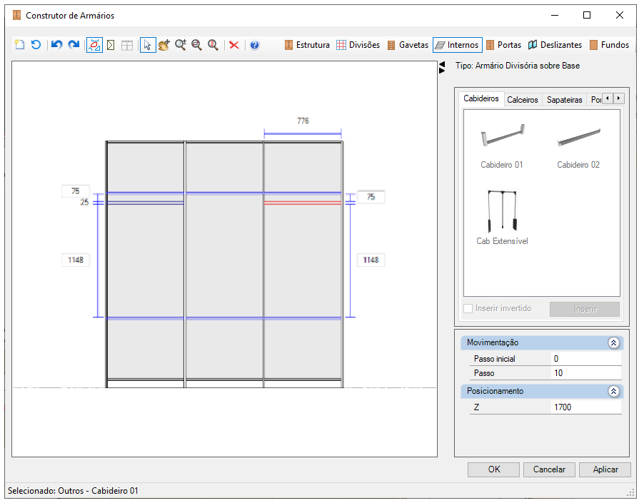This screenshot has width=644, height=503.
Task: Click the Z position value field
Action: click(585, 407)
